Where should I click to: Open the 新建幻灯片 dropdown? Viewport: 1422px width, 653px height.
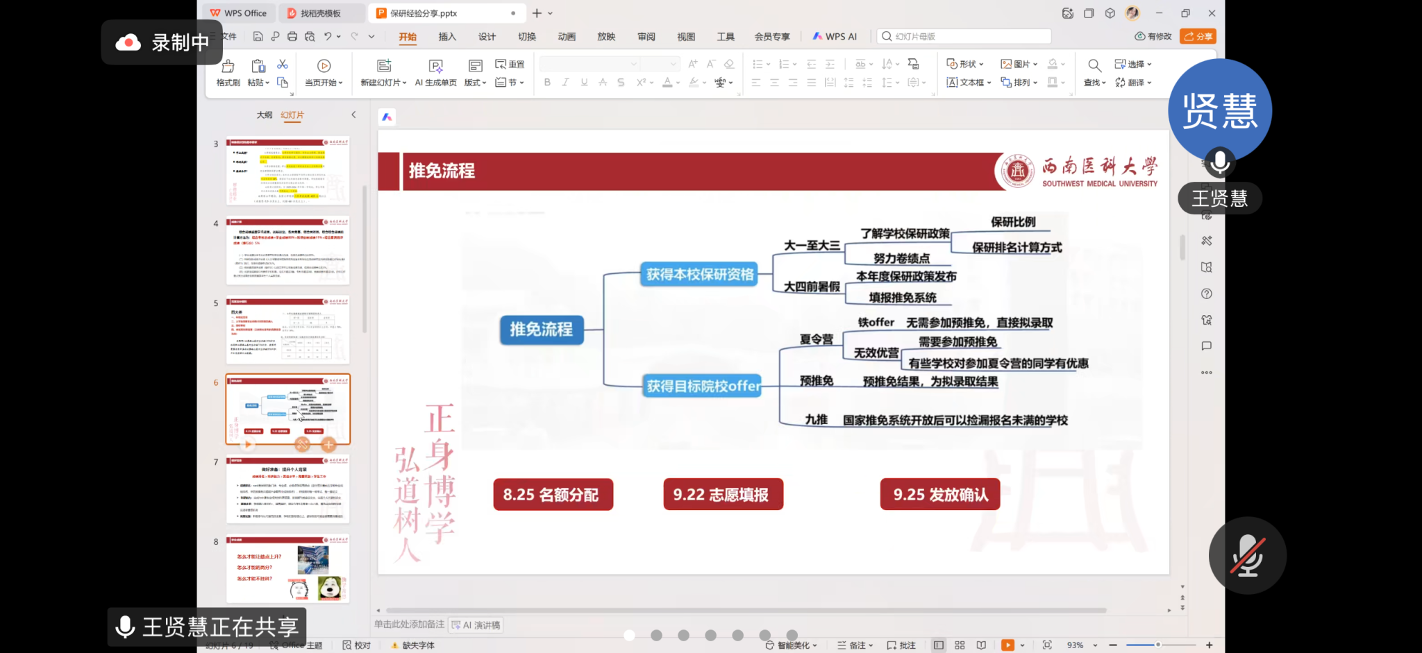383,83
